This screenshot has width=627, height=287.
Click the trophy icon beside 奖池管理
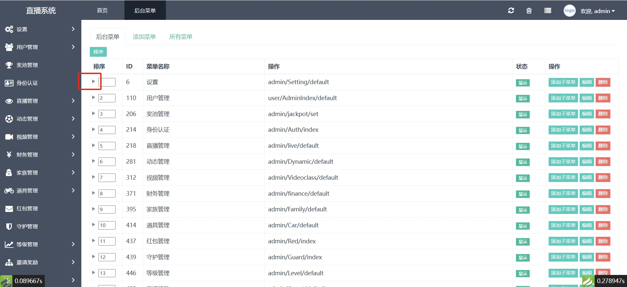point(9,65)
